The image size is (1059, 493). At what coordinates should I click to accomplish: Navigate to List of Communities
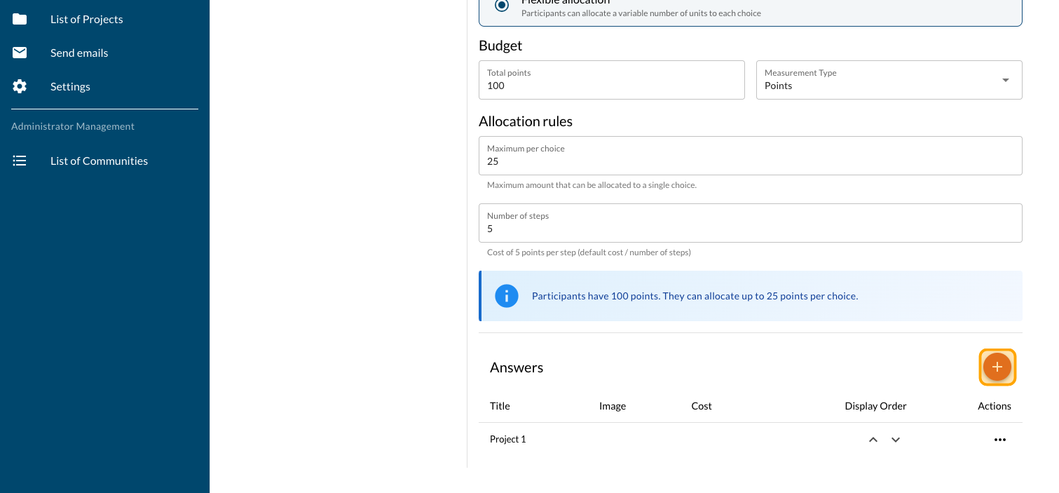99,161
